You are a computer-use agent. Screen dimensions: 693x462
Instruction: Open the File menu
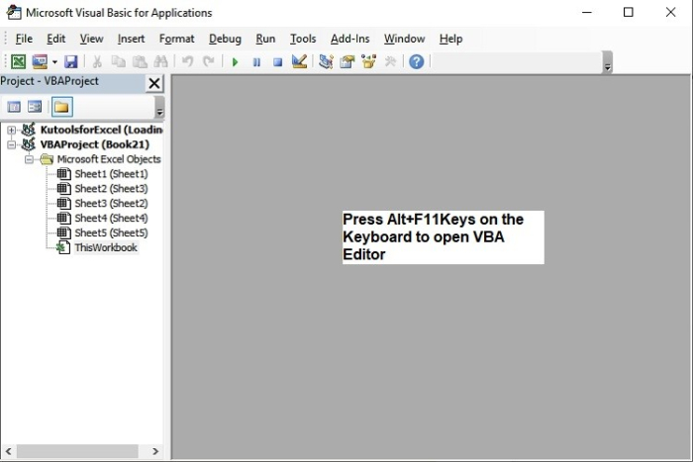point(24,39)
